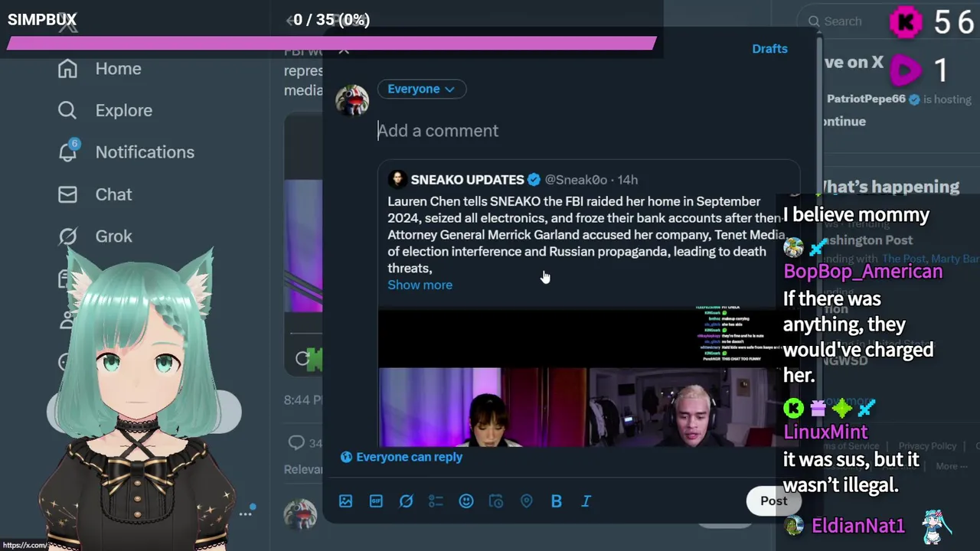This screenshot has height=551, width=980.
Task: Click the three-dot account menu icon
Action: 245,514
